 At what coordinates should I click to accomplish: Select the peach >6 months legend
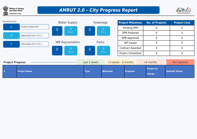[x=150, y=62]
